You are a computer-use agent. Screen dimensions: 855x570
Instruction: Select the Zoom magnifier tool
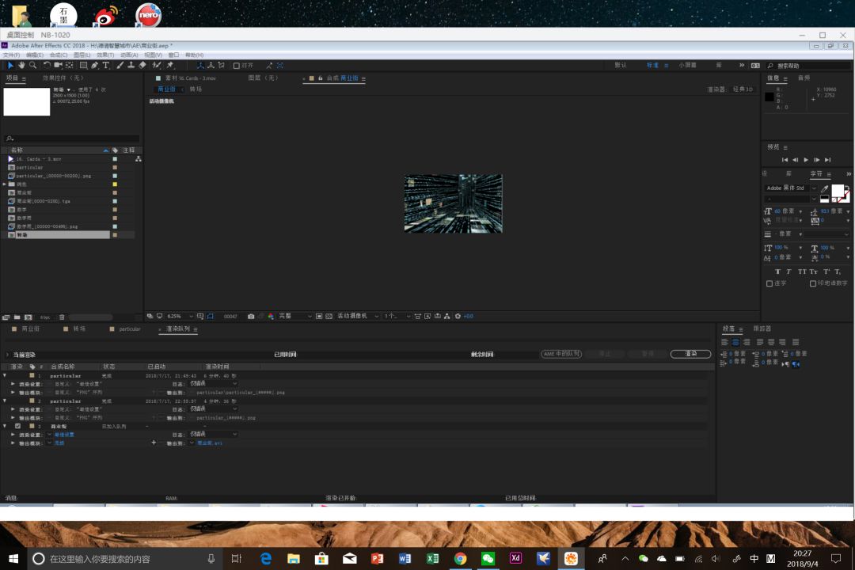(x=32, y=66)
